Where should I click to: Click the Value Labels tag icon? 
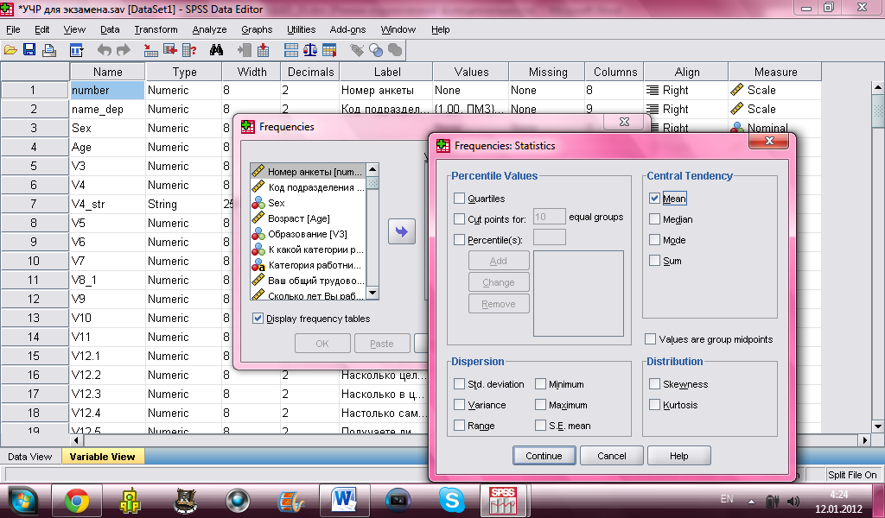(x=357, y=50)
